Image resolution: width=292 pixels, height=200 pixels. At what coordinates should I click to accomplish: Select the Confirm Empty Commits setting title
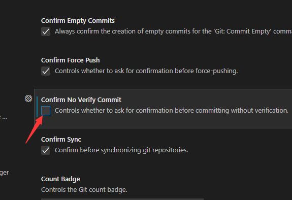pyautogui.click(x=78, y=21)
